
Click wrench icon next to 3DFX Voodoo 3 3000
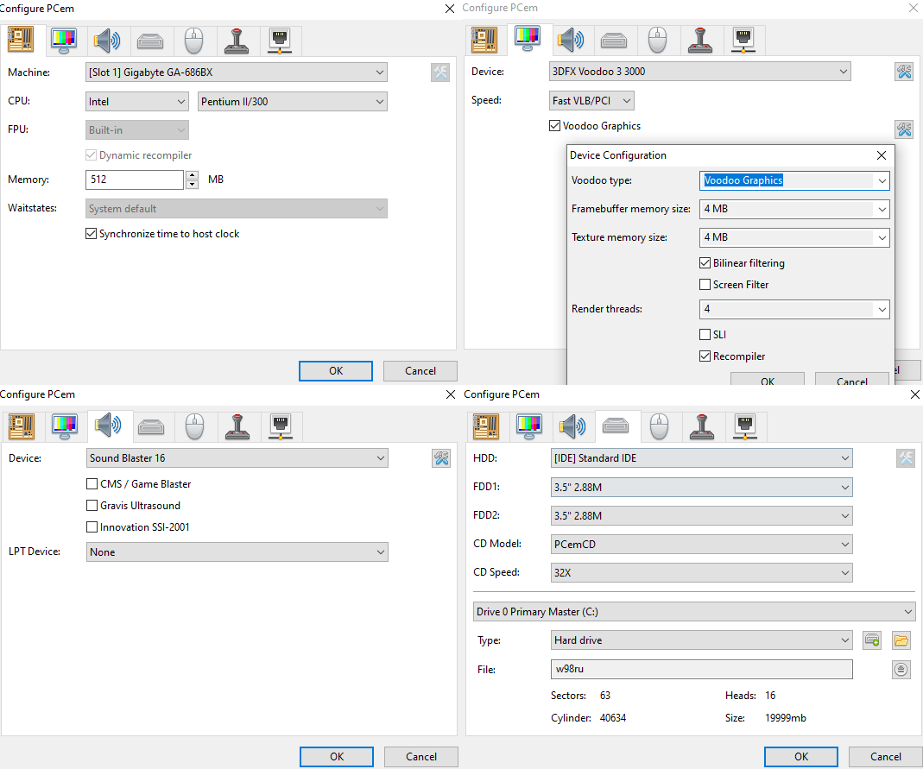point(904,72)
